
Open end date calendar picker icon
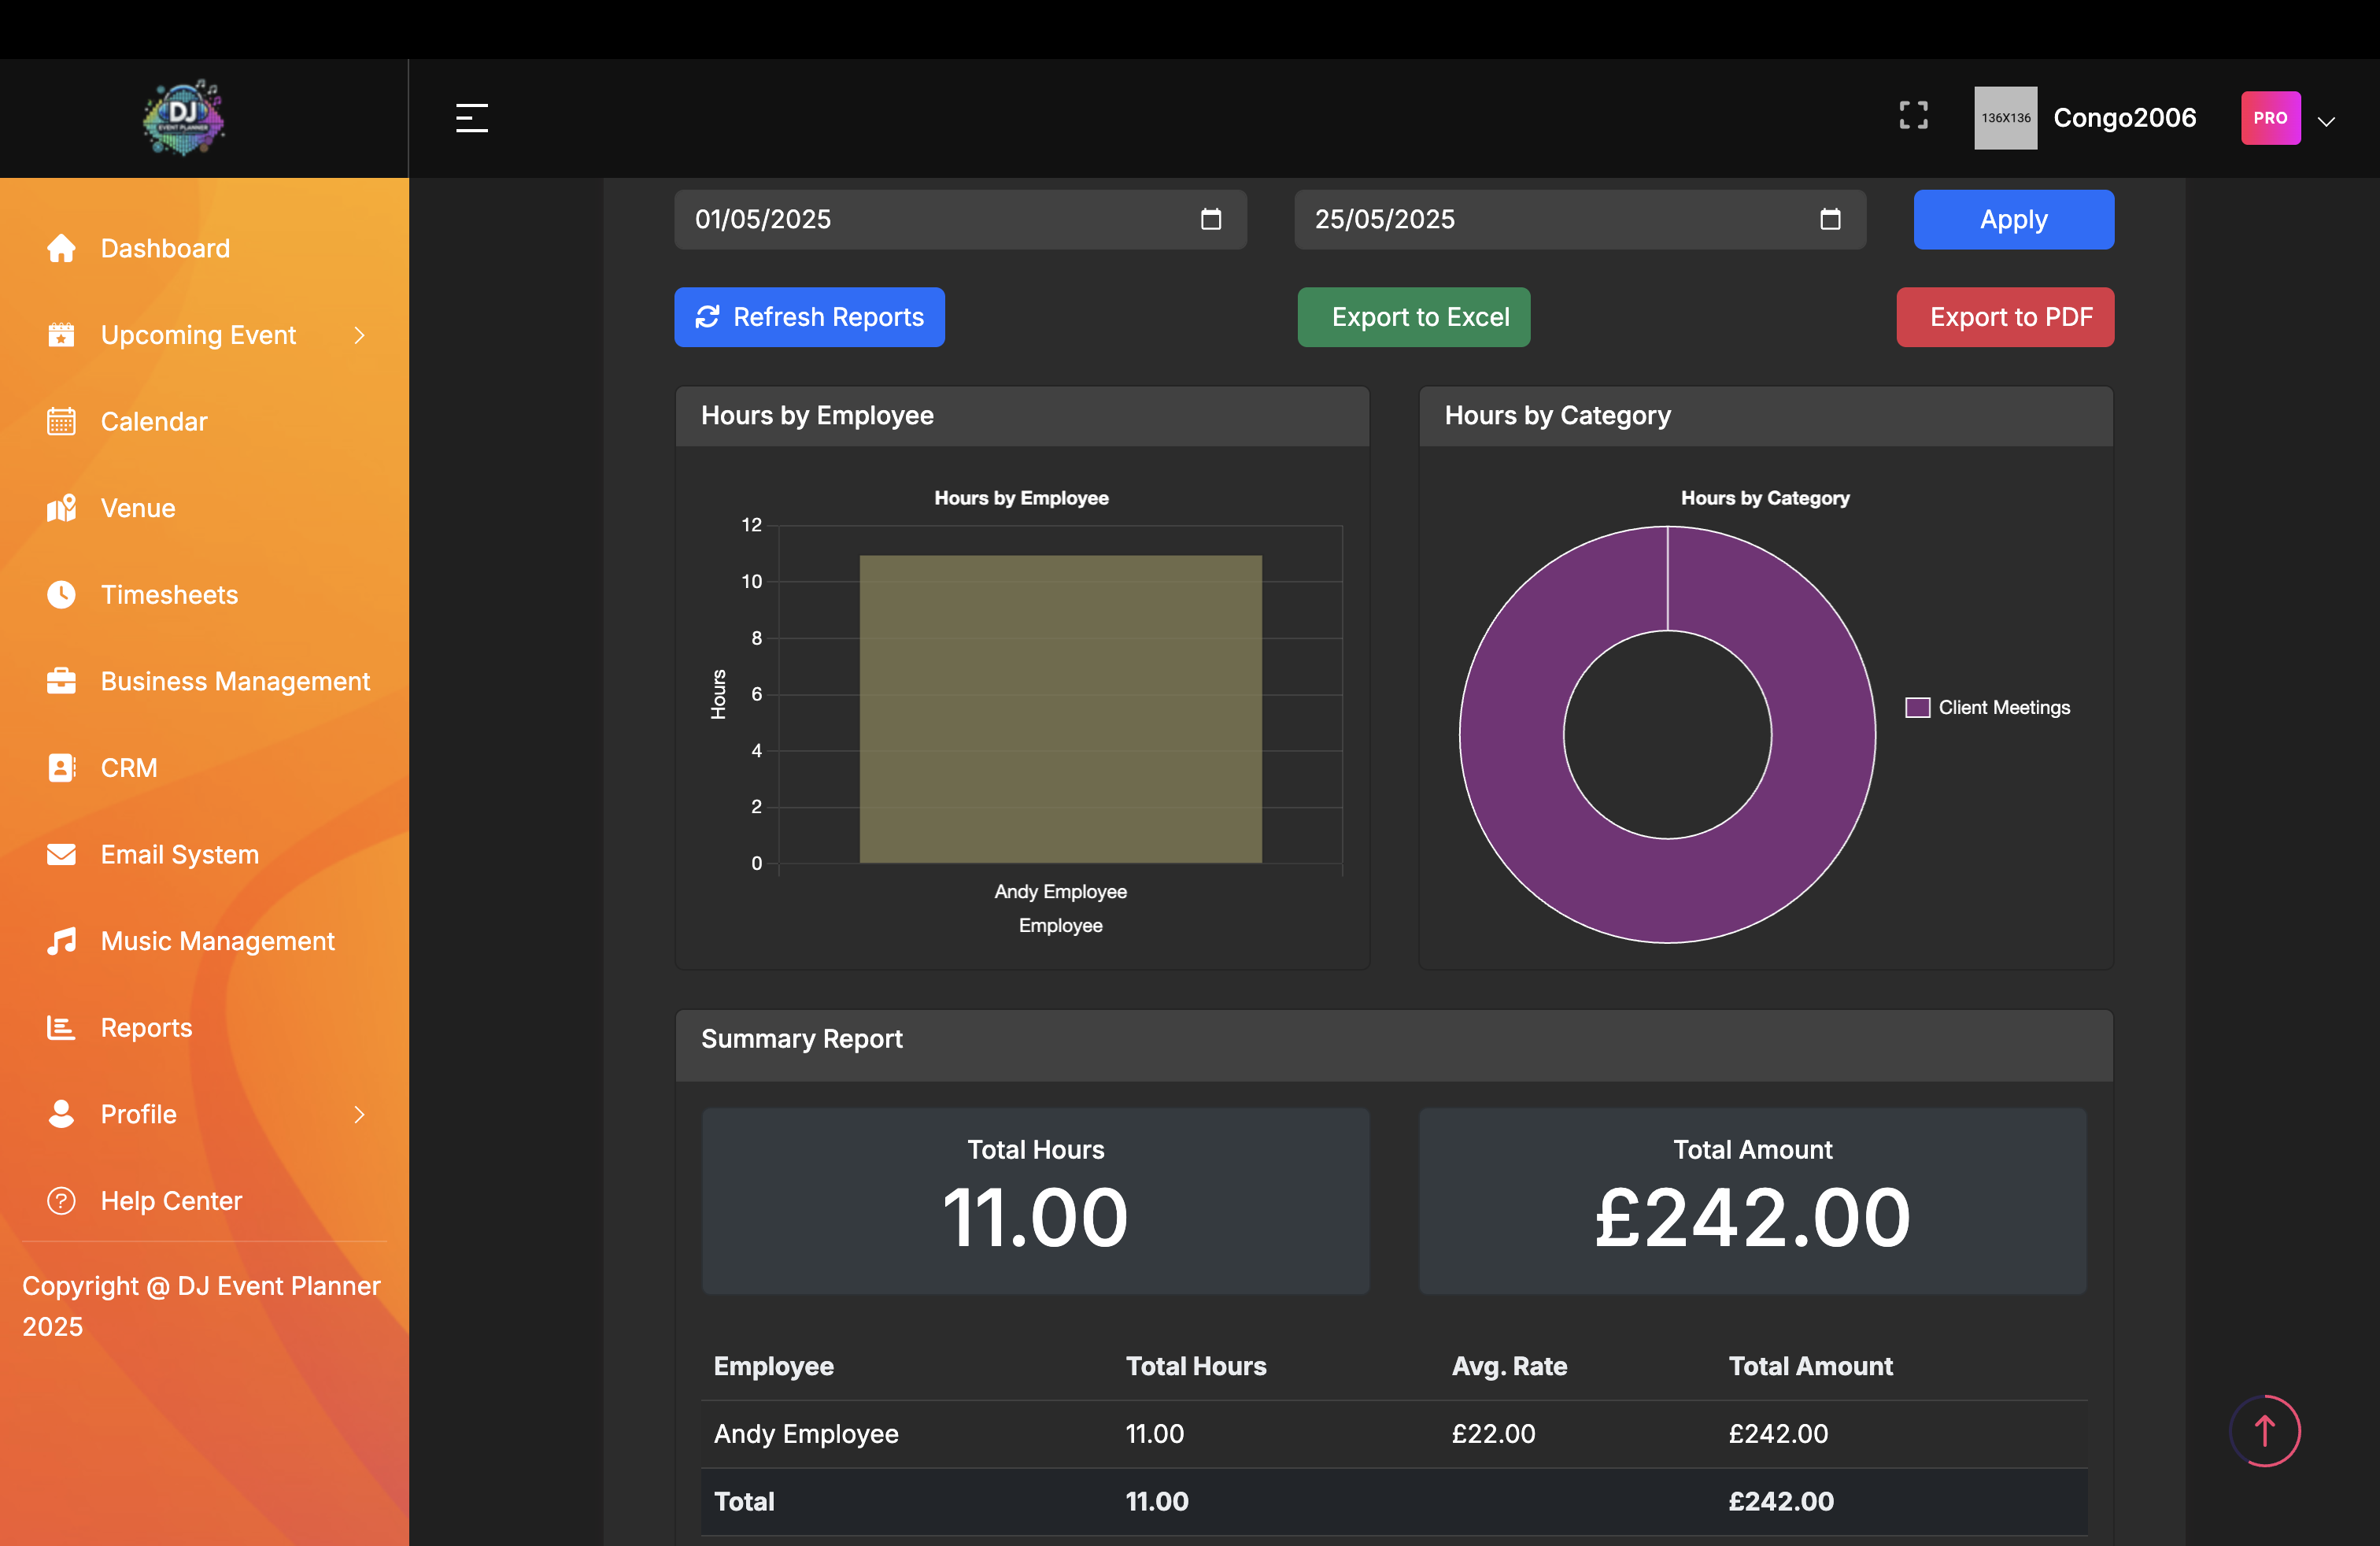point(1830,219)
